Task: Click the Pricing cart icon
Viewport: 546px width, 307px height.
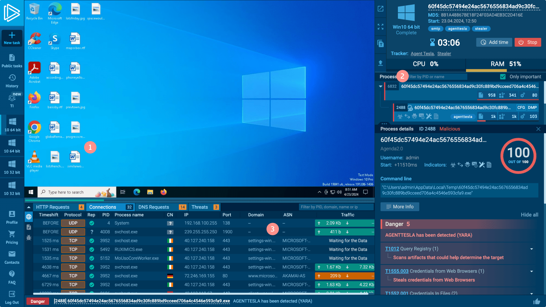Action: (12, 234)
